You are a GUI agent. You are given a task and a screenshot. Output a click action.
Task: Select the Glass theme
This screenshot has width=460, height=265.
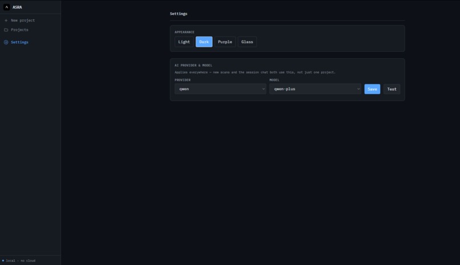[247, 42]
